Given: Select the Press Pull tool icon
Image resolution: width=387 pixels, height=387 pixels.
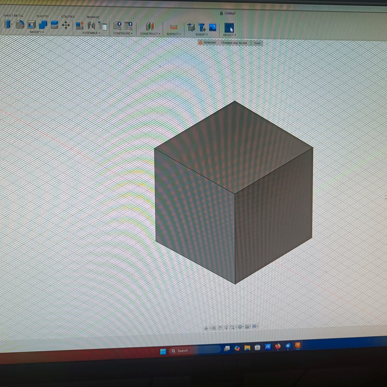Looking at the screenshot, I should coord(8,25).
